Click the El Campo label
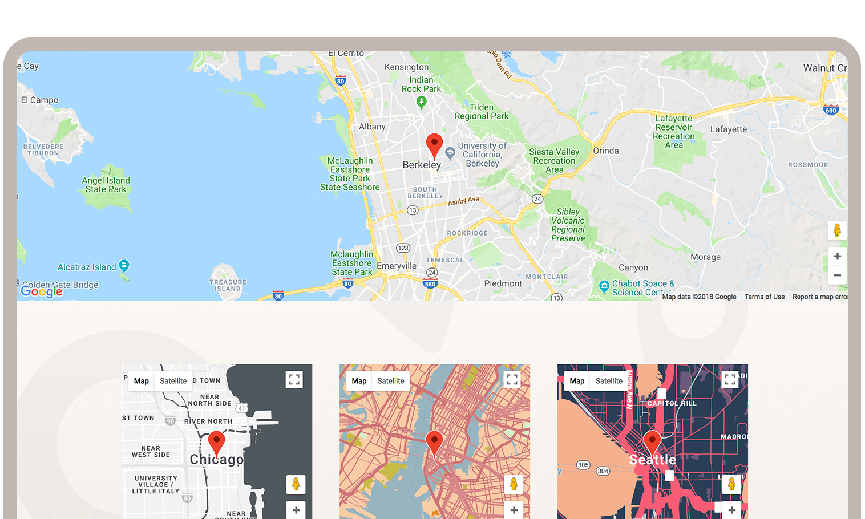Screen dimensions: 865x519 pyautogui.click(x=40, y=100)
